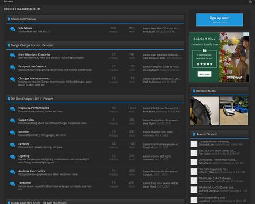Click the Sign up now! button
The height and width of the screenshot is (204, 255).
pyautogui.click(x=219, y=20)
